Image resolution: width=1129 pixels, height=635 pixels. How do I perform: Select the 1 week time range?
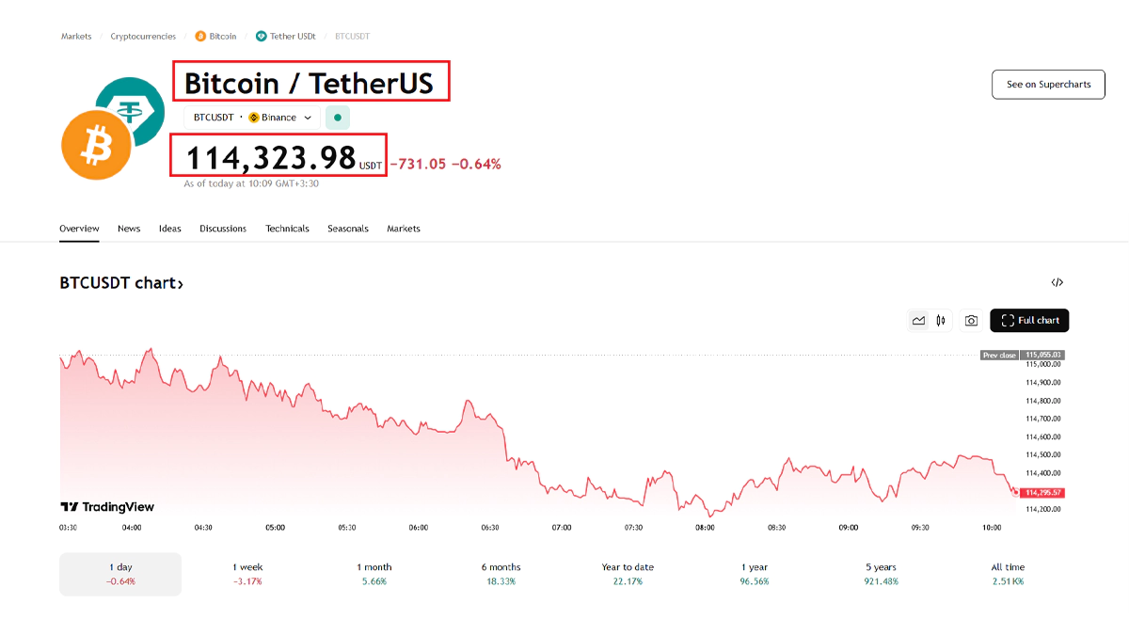tap(247, 574)
